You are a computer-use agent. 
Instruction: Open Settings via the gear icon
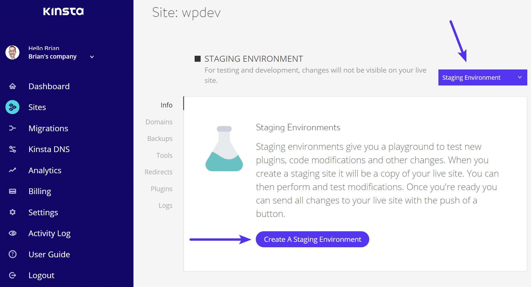tap(13, 212)
